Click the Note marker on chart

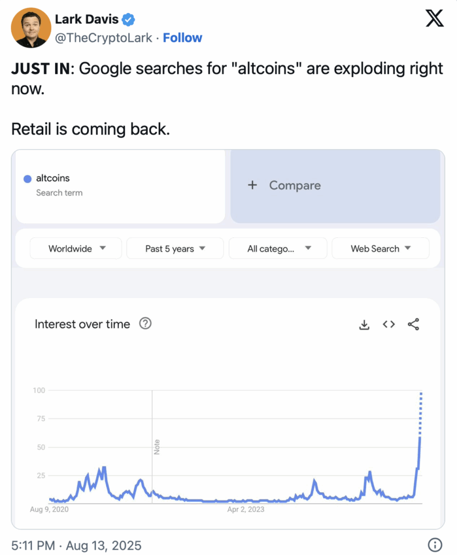[x=156, y=447]
